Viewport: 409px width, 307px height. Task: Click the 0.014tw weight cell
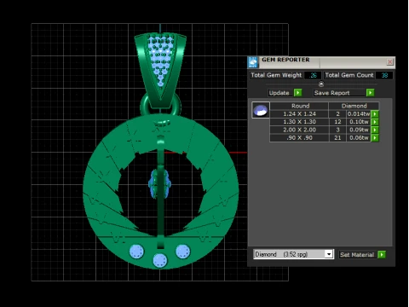[x=359, y=114]
